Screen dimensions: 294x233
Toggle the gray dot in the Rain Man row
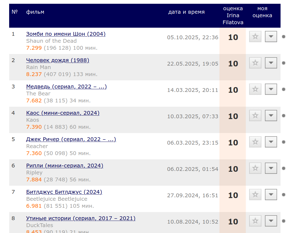(284, 63)
